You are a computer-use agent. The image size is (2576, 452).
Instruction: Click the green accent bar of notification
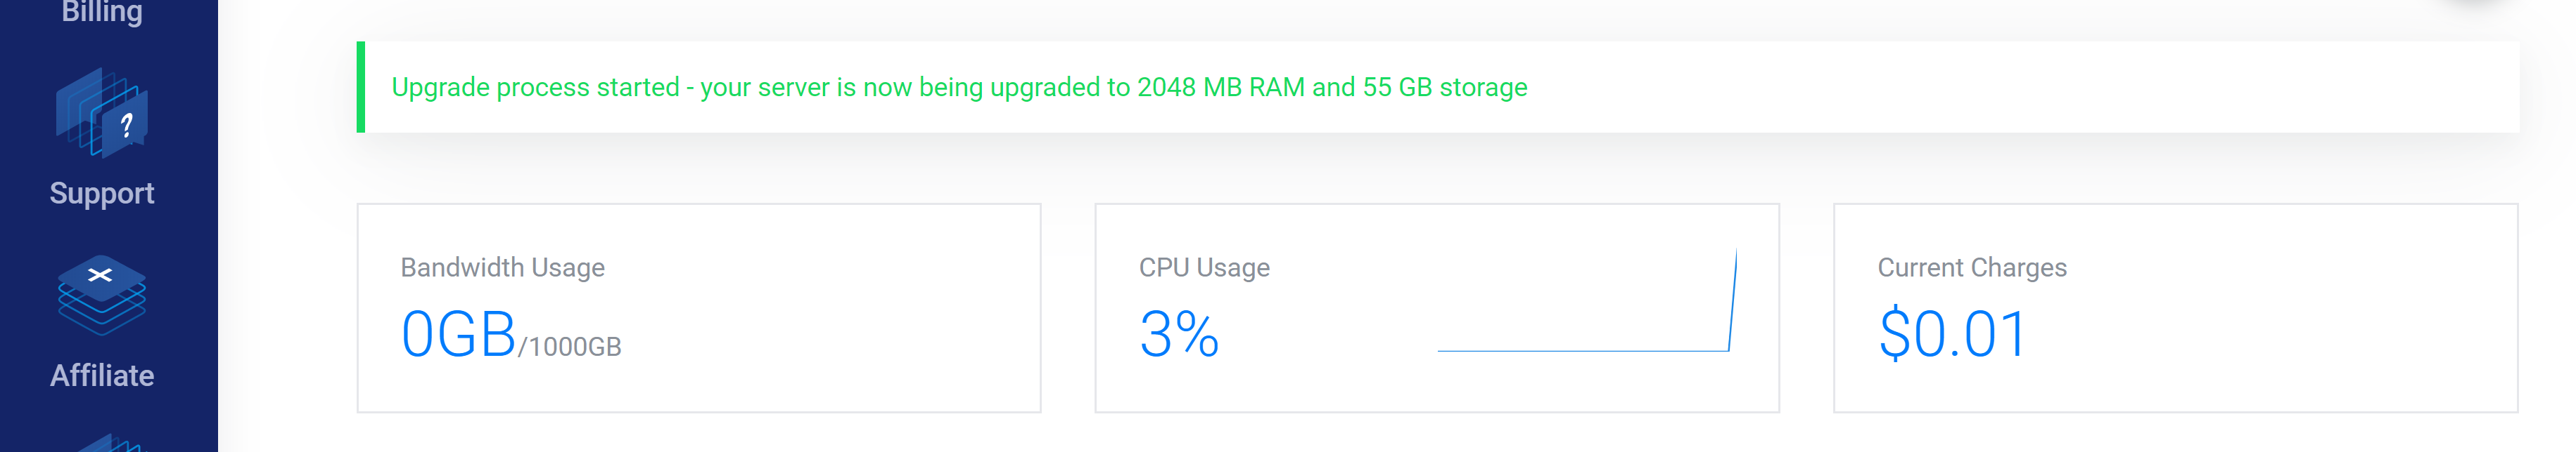pos(361,87)
